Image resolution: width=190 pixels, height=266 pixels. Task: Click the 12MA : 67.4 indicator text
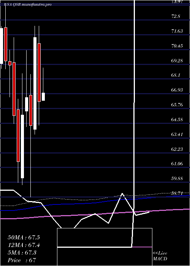[24, 245]
